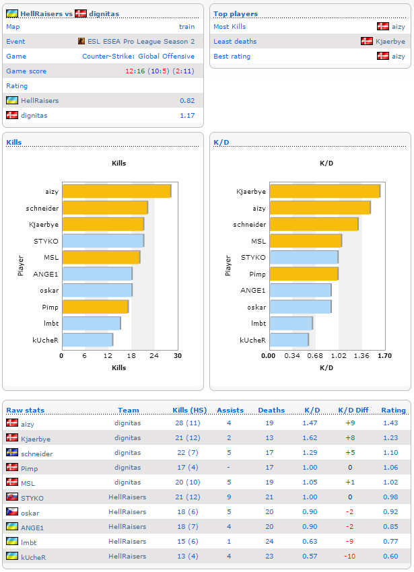Image resolution: width=414 pixels, height=572 pixels.
Task: Sort raw stats by Deaths column
Action: [271, 410]
